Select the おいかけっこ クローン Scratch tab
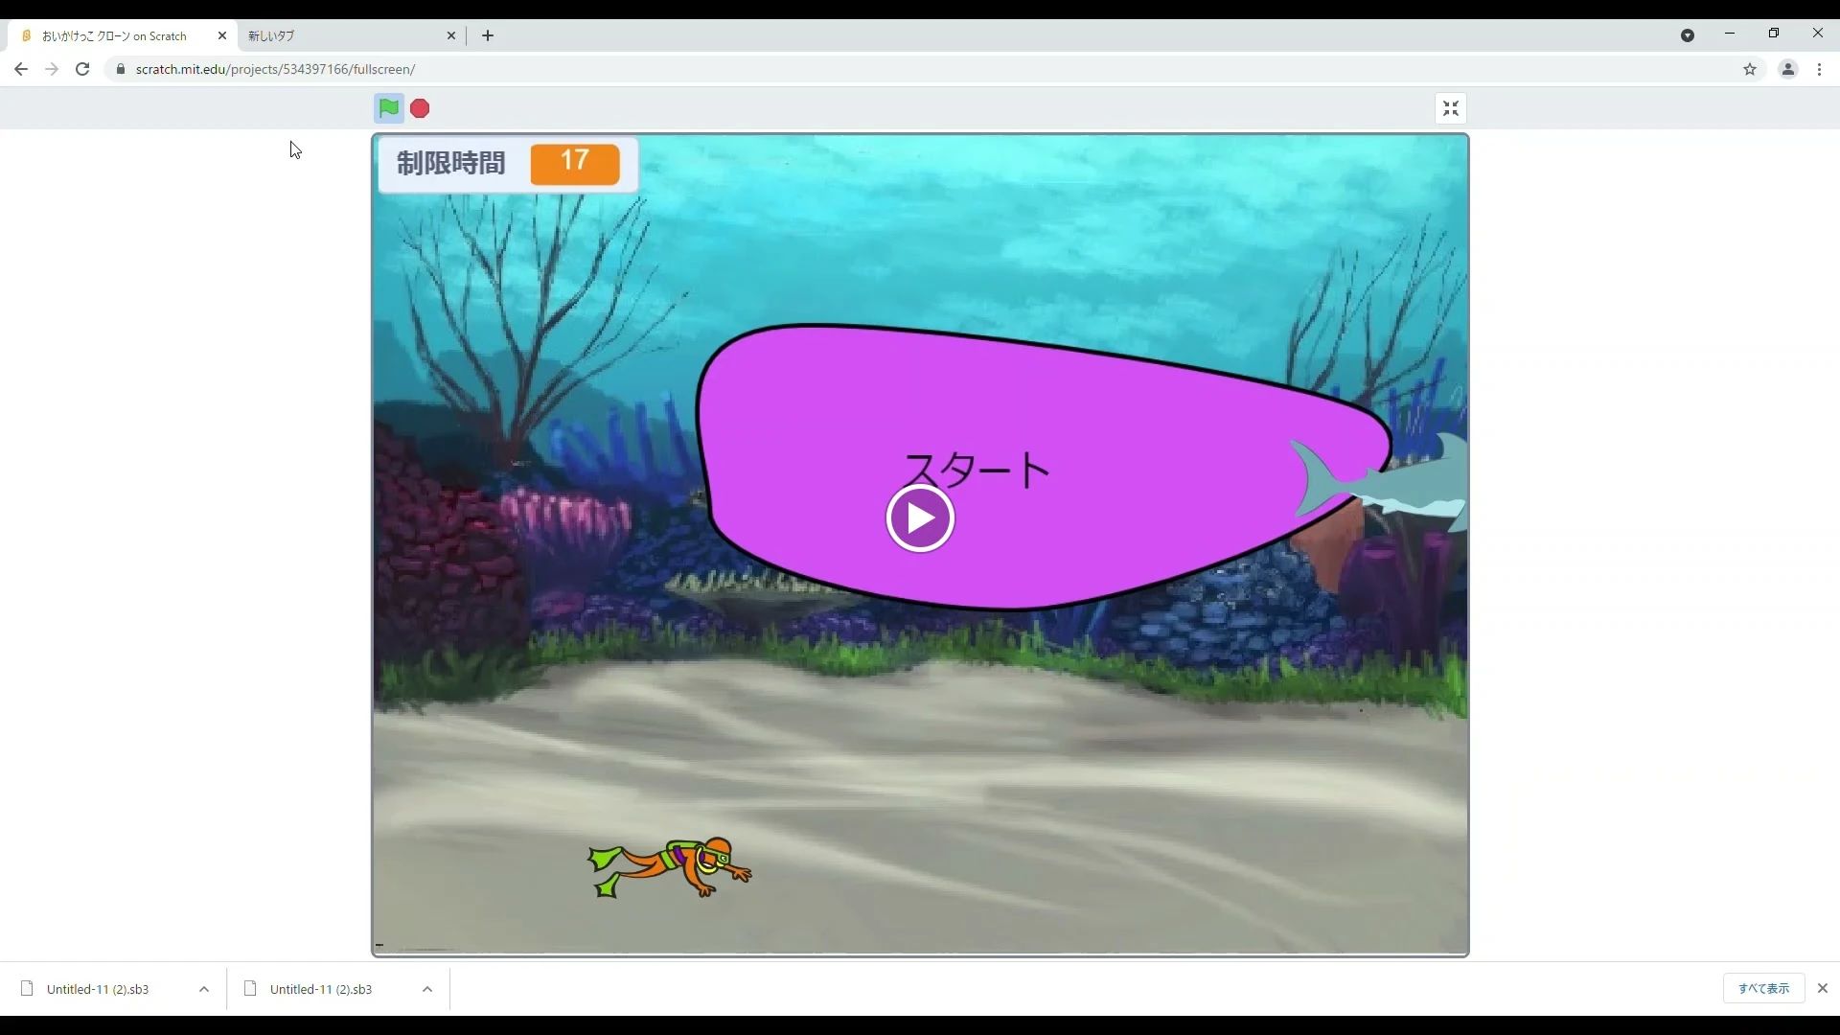The height and width of the screenshot is (1035, 1840). (x=115, y=35)
